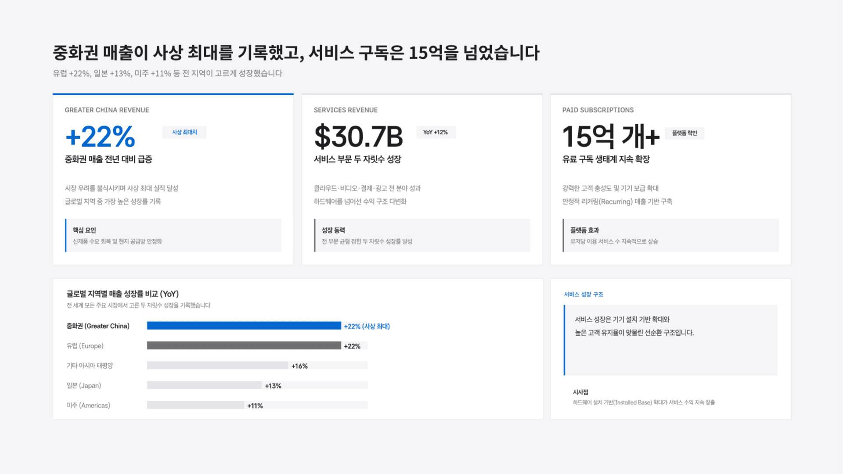
Task: Click the 'YoY +12%' badge
Action: click(x=436, y=132)
